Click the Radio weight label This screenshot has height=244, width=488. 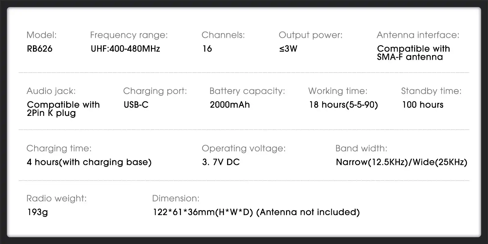(56, 199)
